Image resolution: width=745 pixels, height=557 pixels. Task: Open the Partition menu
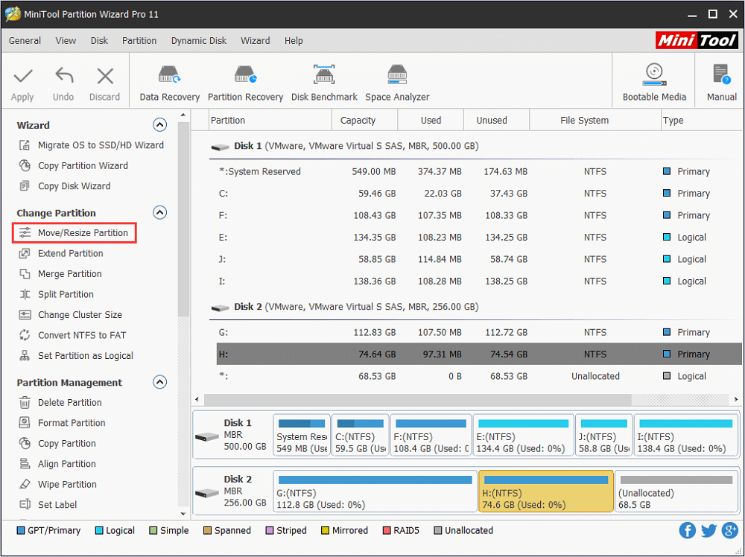pos(139,41)
